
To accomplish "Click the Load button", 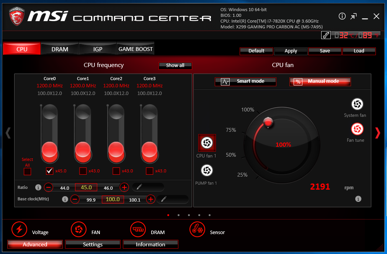I will click(x=359, y=51).
